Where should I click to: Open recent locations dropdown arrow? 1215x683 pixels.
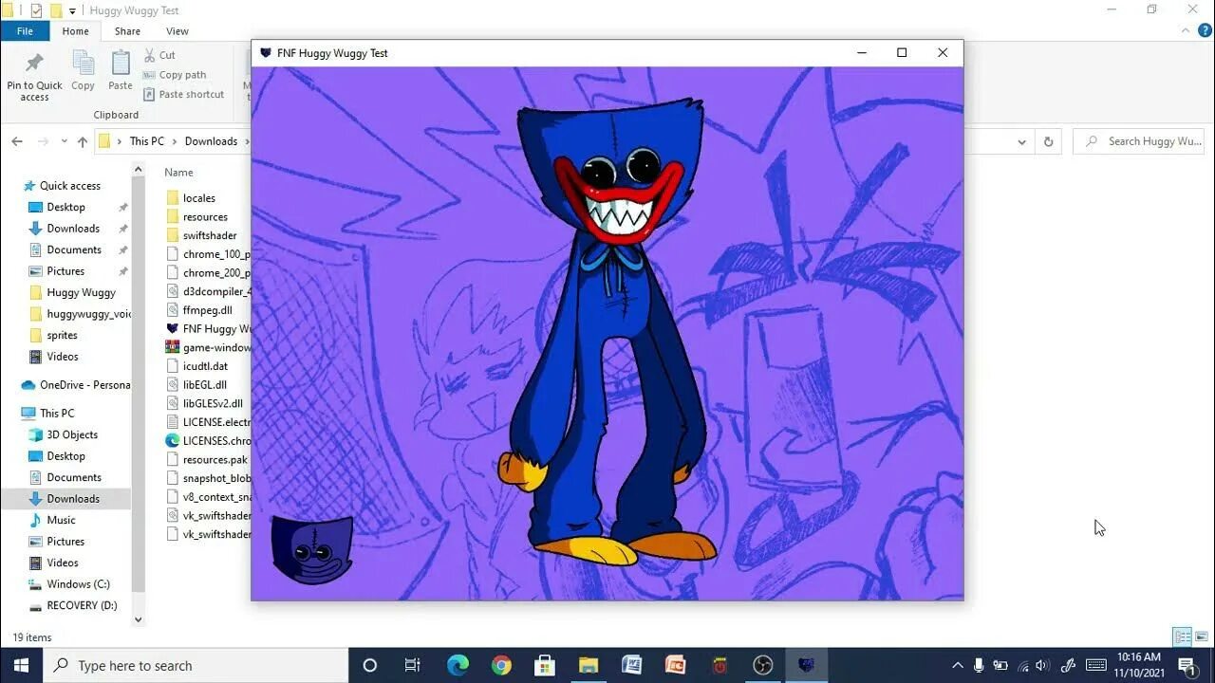tap(65, 141)
